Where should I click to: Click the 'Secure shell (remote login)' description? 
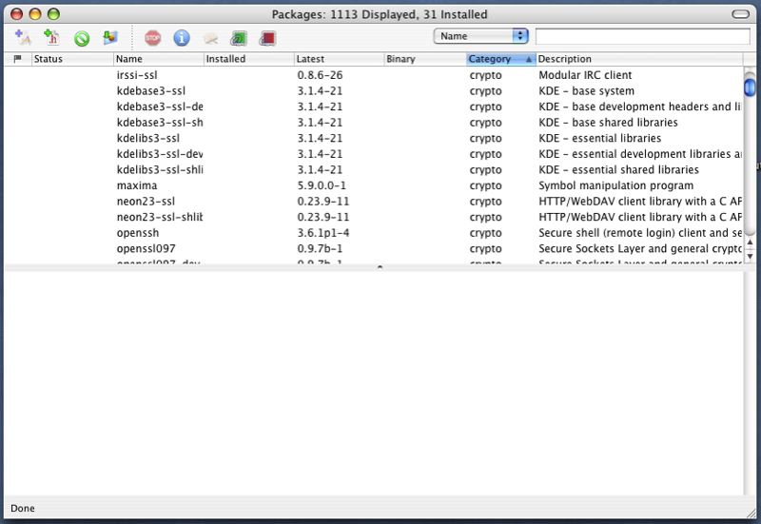click(640, 233)
